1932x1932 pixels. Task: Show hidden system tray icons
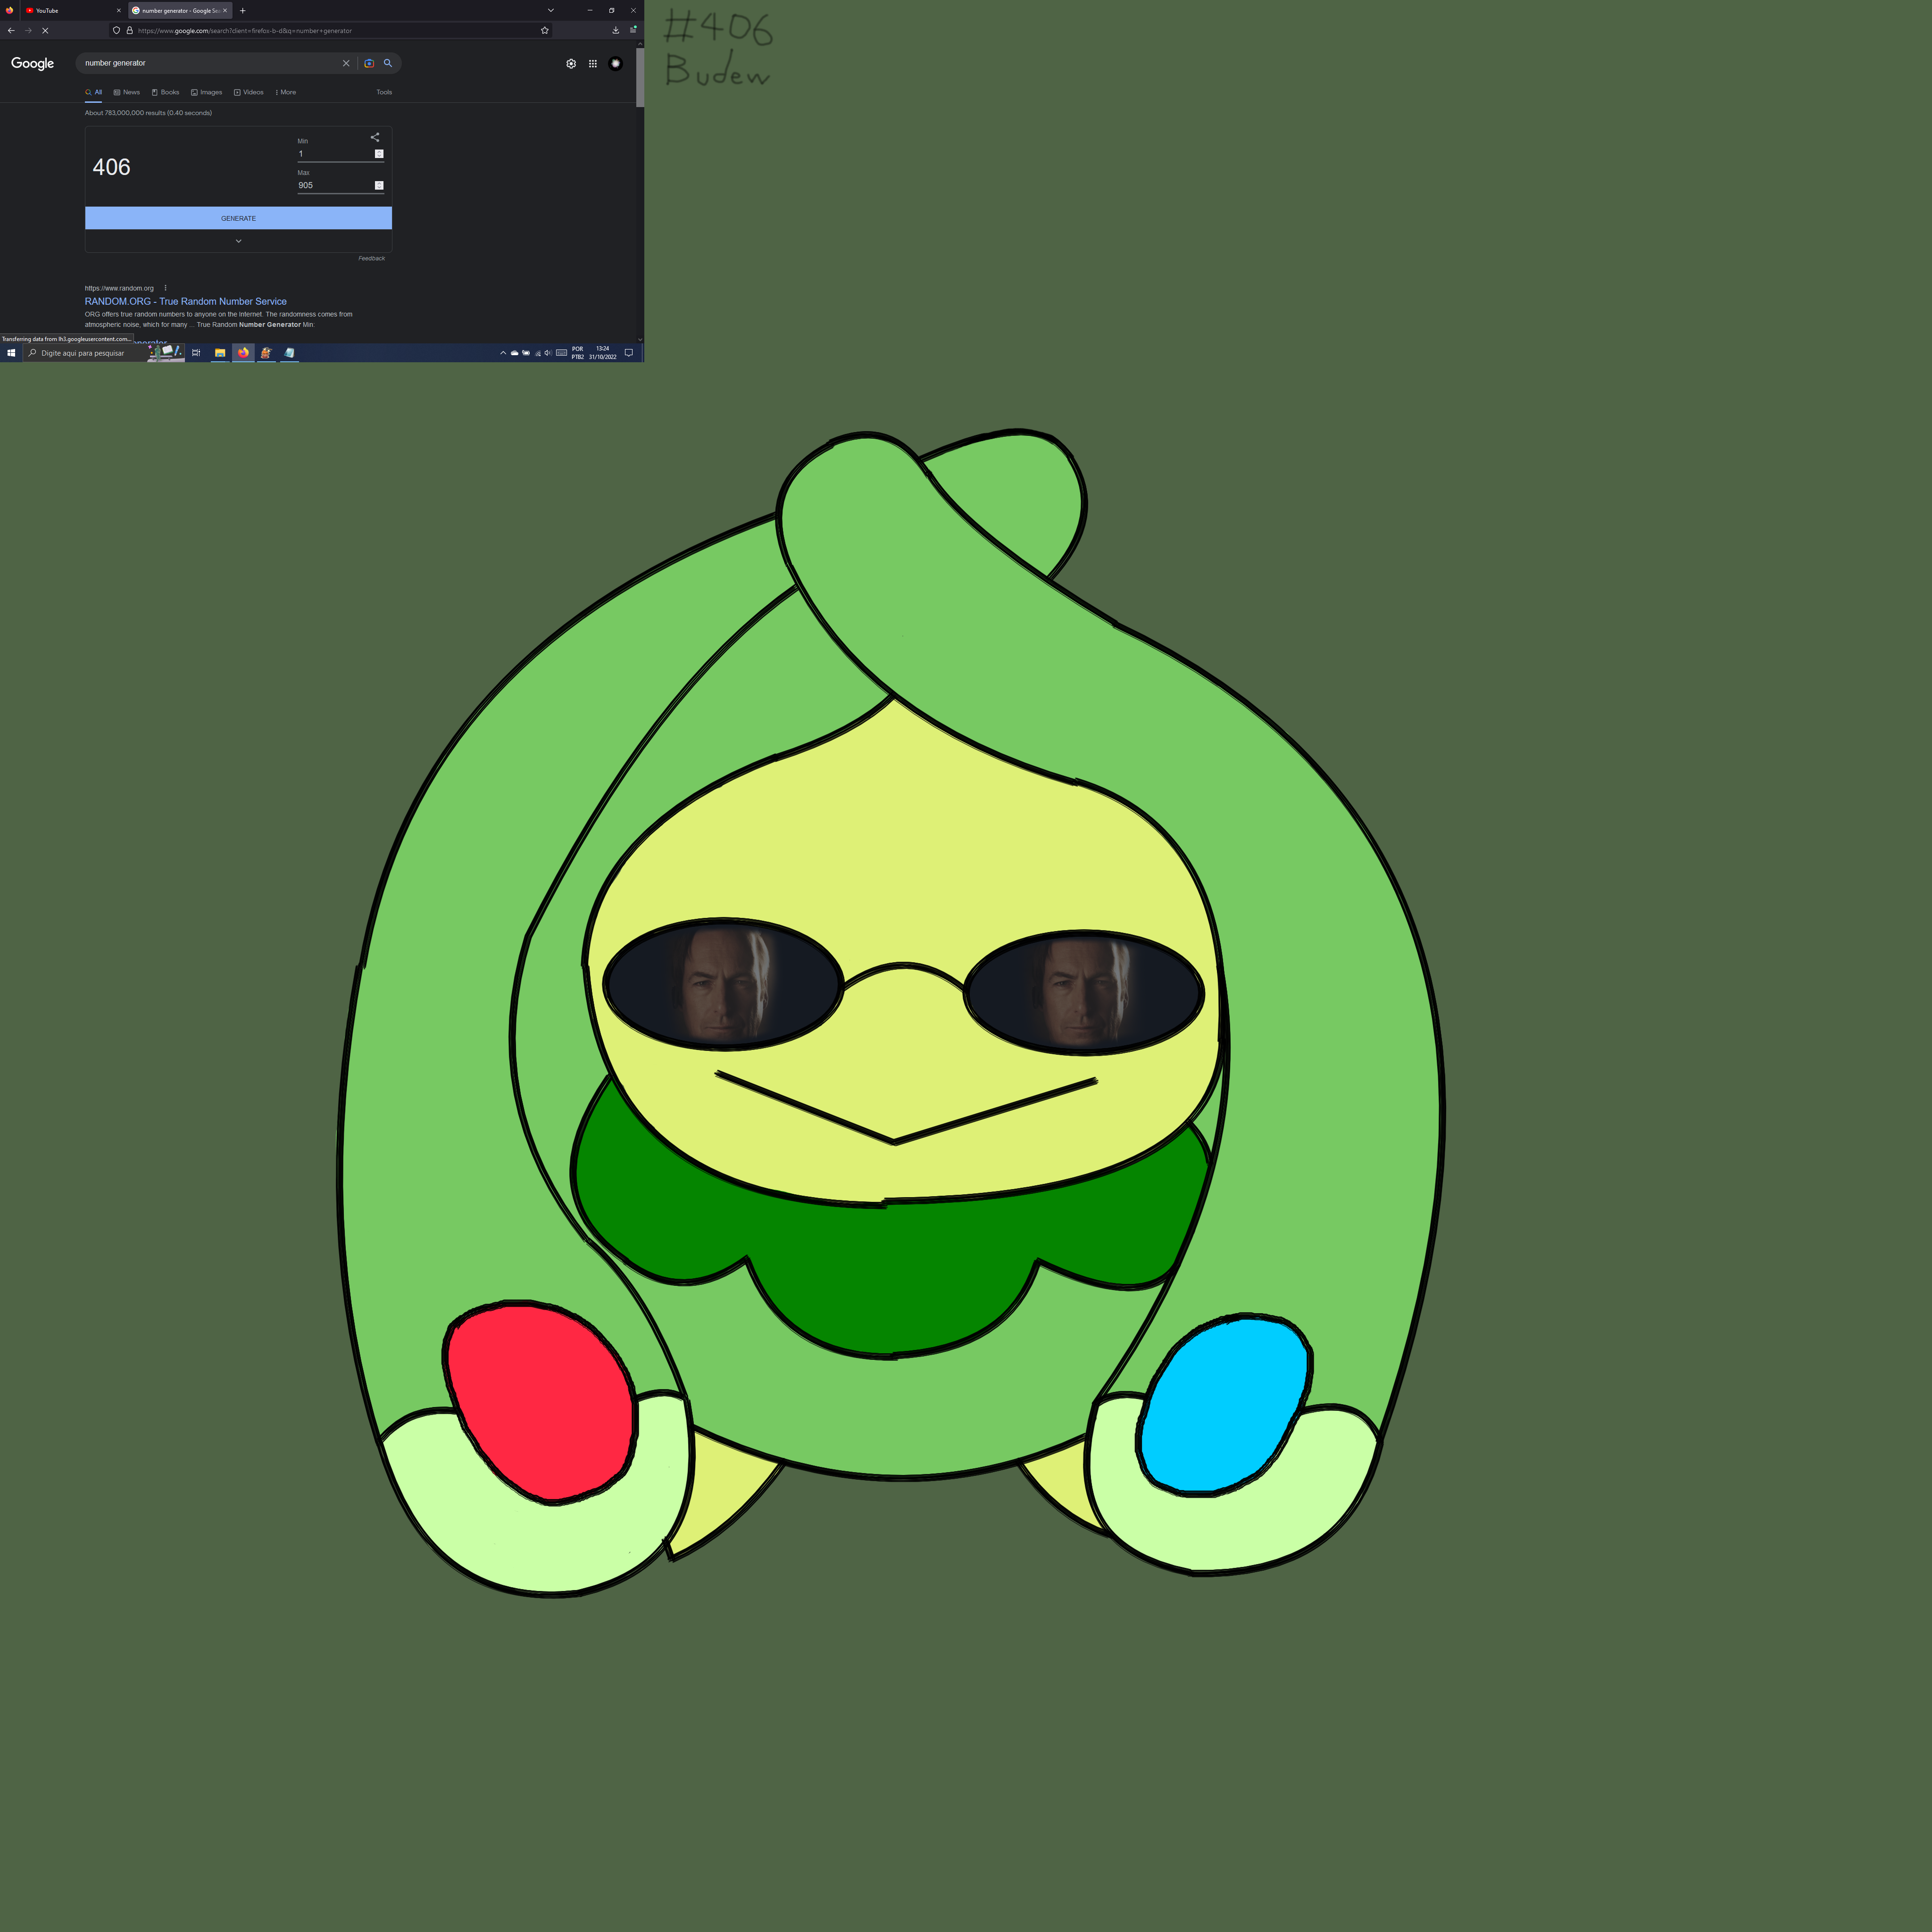[x=503, y=353]
